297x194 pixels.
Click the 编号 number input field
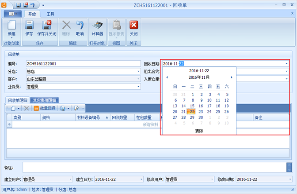(82, 64)
